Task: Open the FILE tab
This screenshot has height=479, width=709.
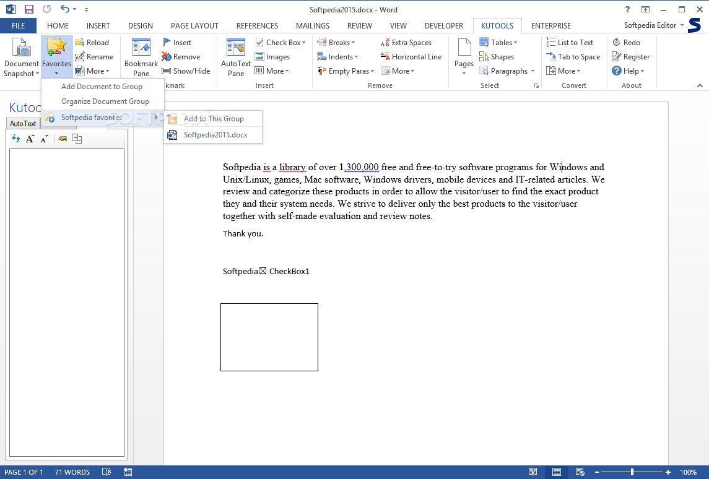Action: (18, 26)
